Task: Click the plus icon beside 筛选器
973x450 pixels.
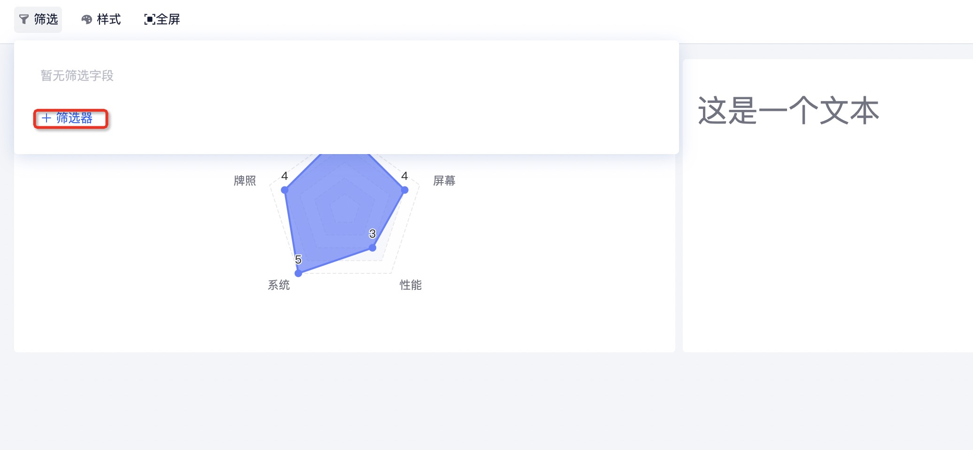Action: [x=46, y=118]
